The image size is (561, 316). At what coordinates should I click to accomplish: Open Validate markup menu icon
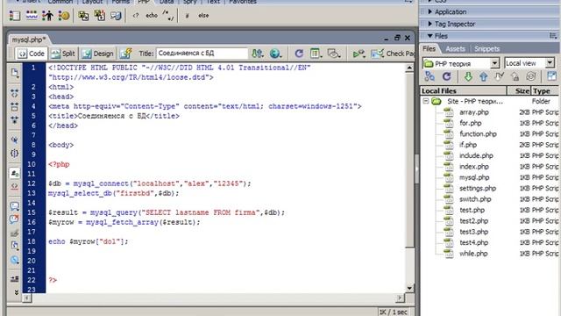(x=359, y=54)
